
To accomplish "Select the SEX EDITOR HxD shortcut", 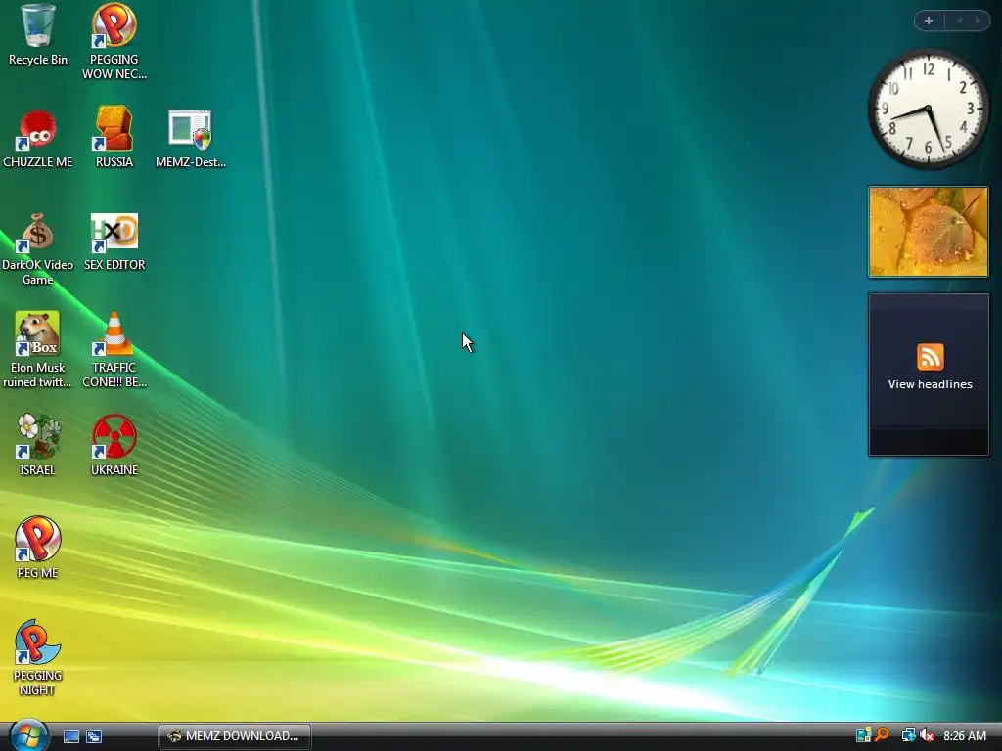I will [x=114, y=242].
